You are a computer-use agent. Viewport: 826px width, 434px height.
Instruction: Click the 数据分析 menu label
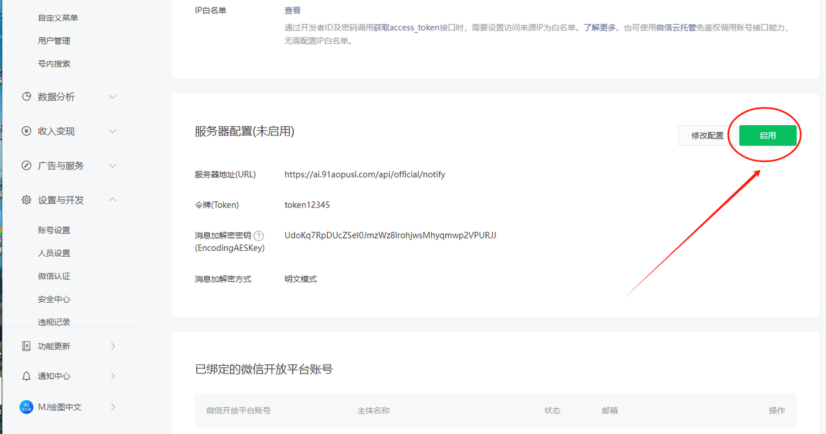click(x=56, y=97)
